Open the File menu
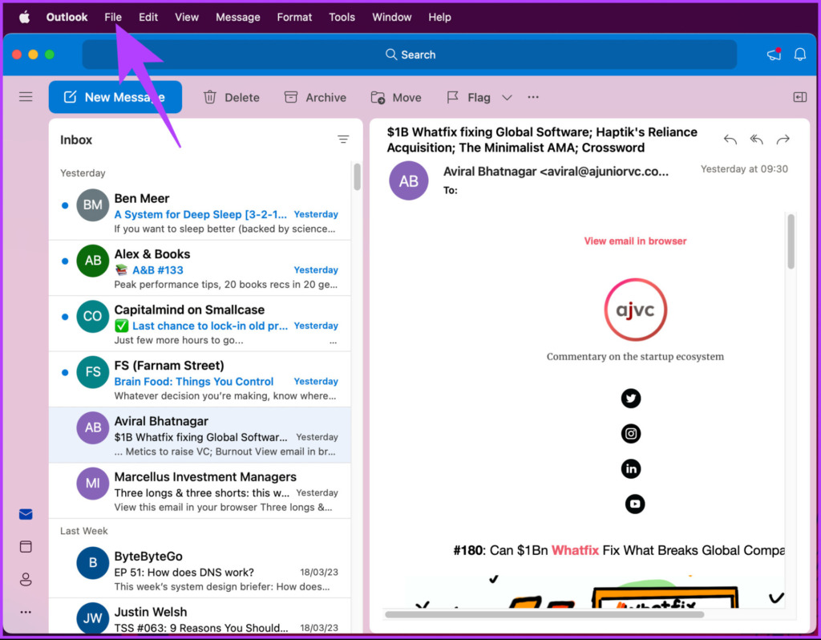The height and width of the screenshot is (640, 821). click(112, 18)
